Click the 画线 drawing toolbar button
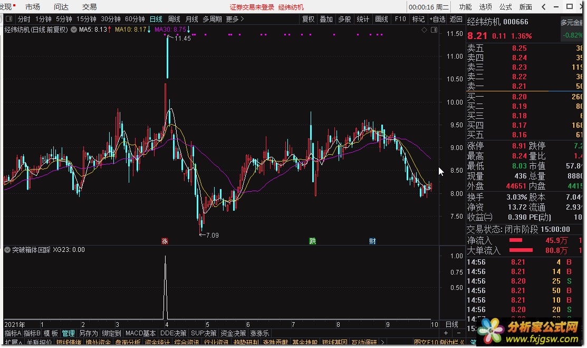The height and width of the screenshot is (348, 587). [x=381, y=19]
